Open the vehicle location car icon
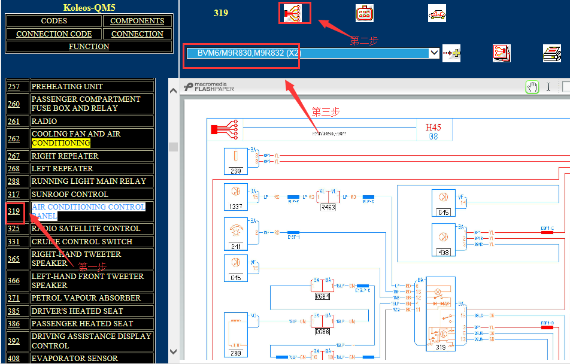Viewport: 570px width, 364px height. 437,13
